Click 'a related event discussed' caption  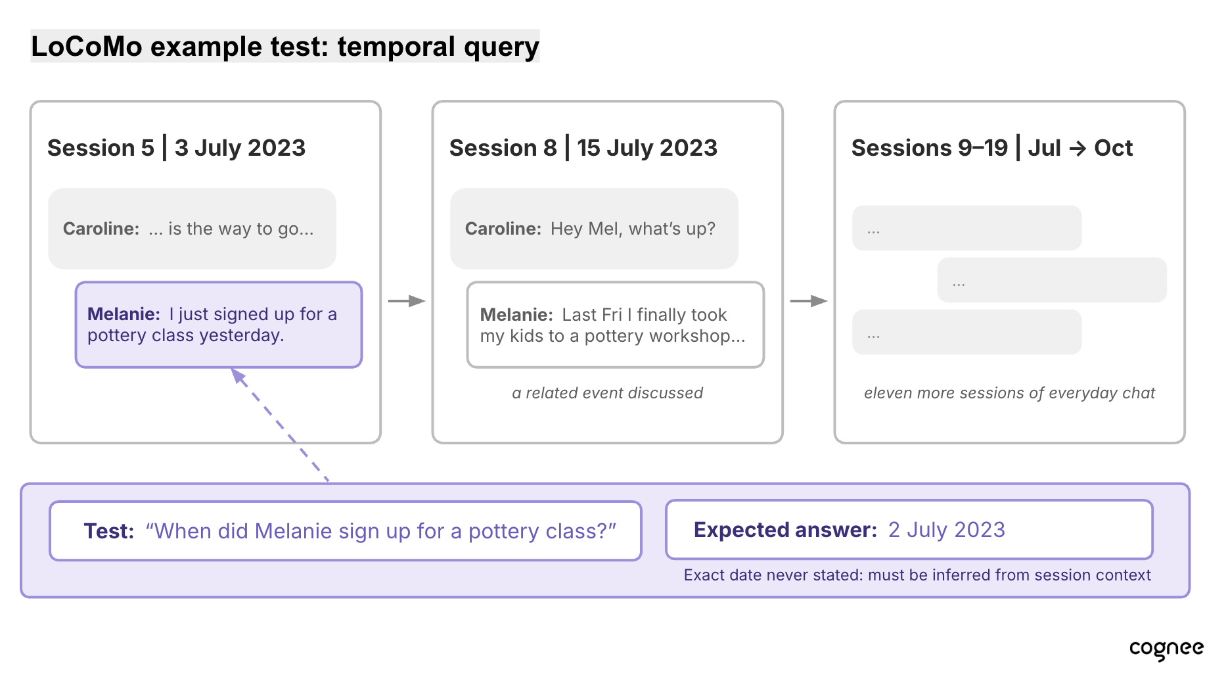tap(607, 393)
